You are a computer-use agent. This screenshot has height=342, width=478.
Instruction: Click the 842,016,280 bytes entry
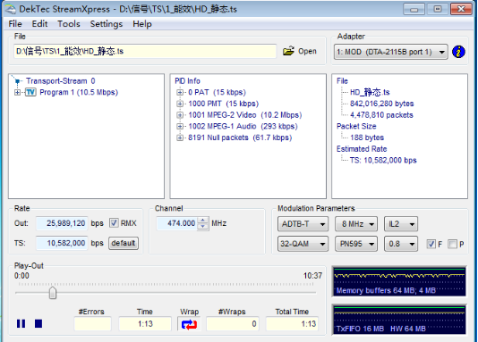[x=381, y=104]
